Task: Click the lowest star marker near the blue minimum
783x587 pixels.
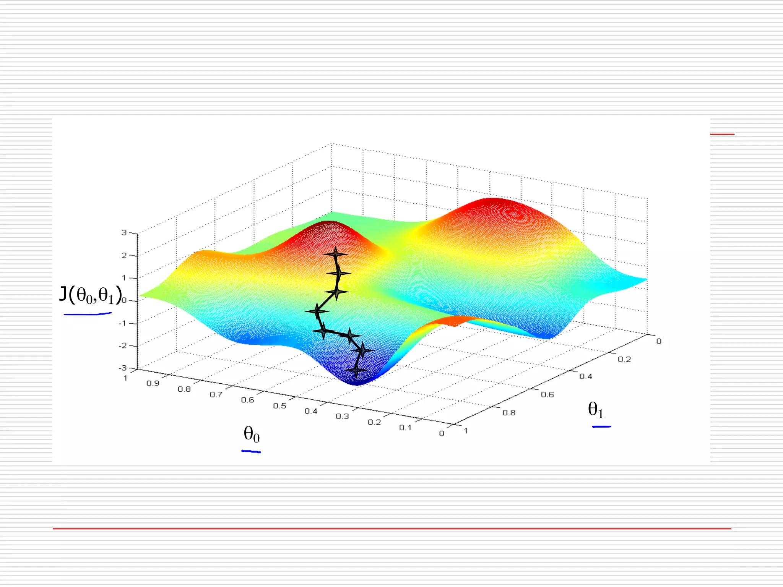Action: tap(356, 370)
